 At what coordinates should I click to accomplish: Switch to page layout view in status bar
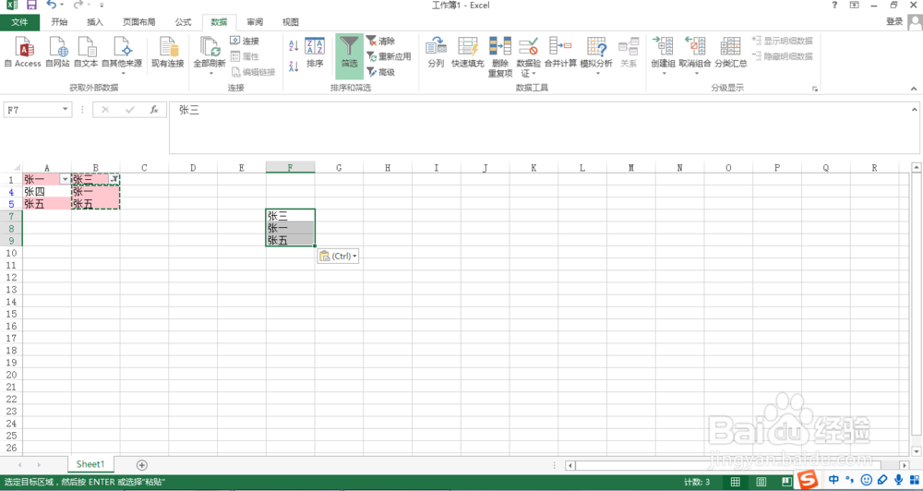(x=761, y=482)
